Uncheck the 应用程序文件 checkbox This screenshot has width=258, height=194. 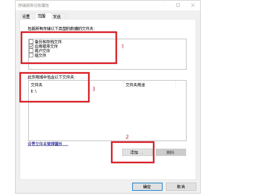(31, 46)
